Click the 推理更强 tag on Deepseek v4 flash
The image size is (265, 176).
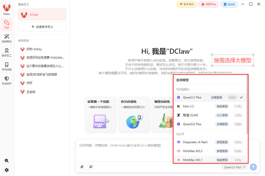(222, 142)
